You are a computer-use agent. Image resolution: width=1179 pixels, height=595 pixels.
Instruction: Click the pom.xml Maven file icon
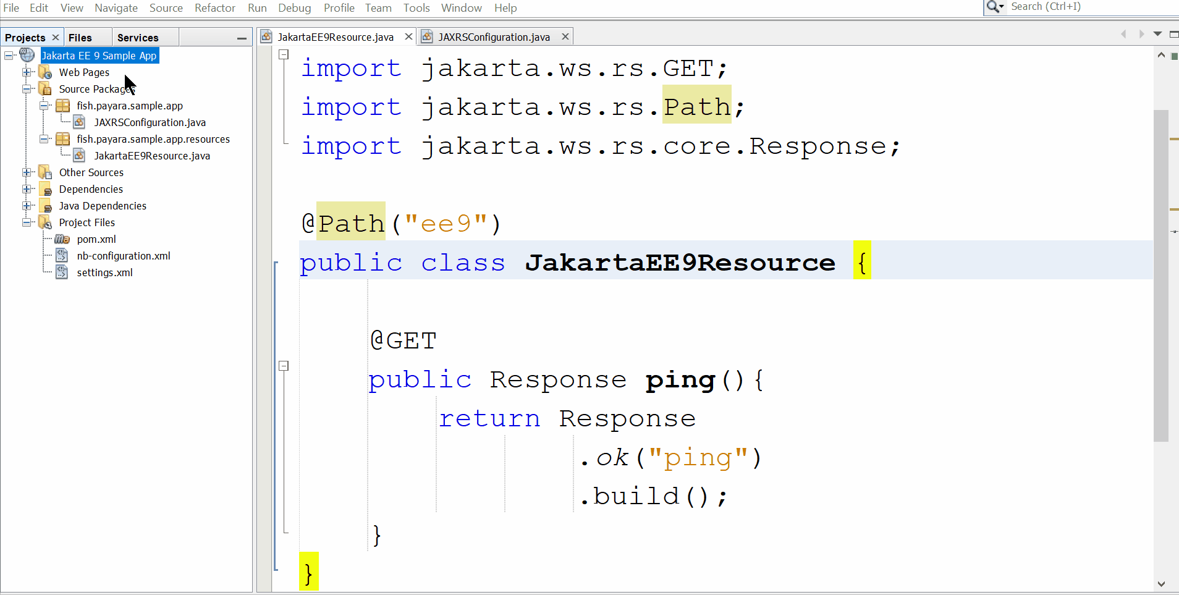pos(62,239)
